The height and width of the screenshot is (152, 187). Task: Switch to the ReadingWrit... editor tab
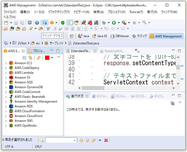click(x=112, y=51)
